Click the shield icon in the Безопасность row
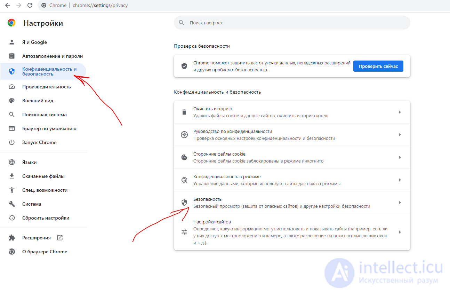This screenshot has height=293, width=450. [x=184, y=203]
